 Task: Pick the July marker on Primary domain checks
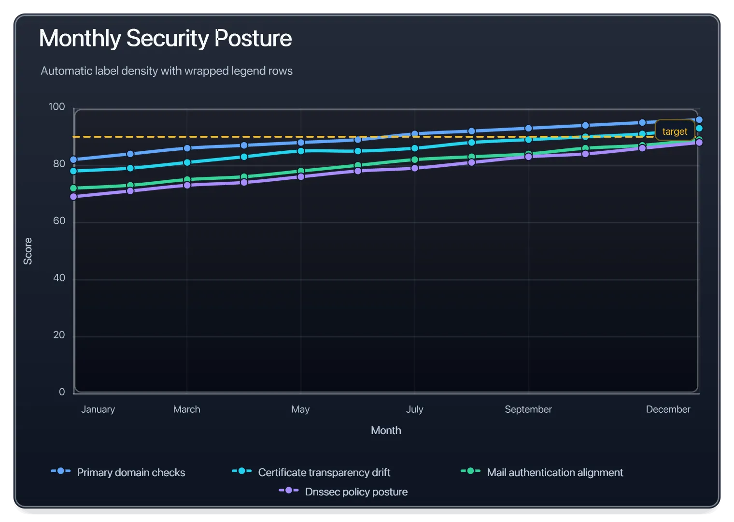(415, 134)
